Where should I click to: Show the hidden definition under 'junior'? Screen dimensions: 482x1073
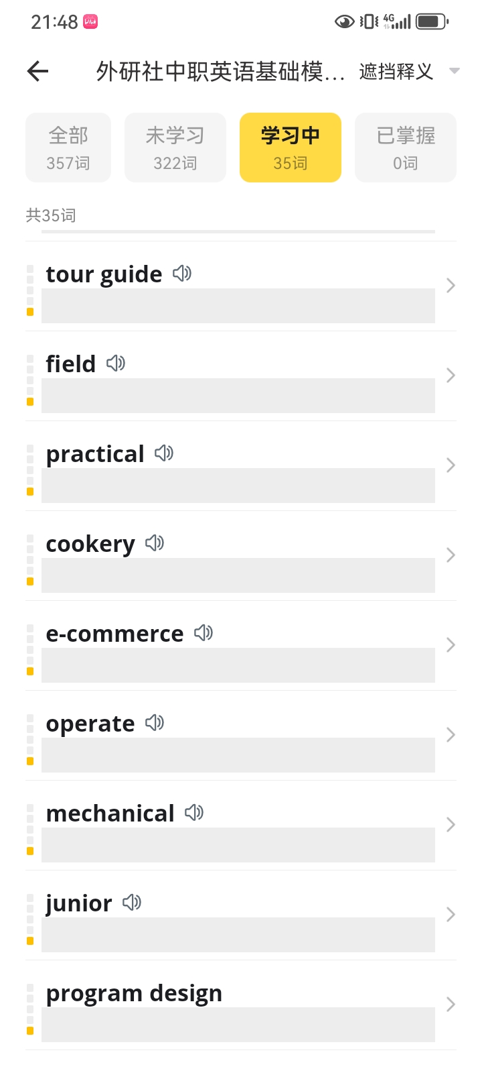(x=238, y=935)
